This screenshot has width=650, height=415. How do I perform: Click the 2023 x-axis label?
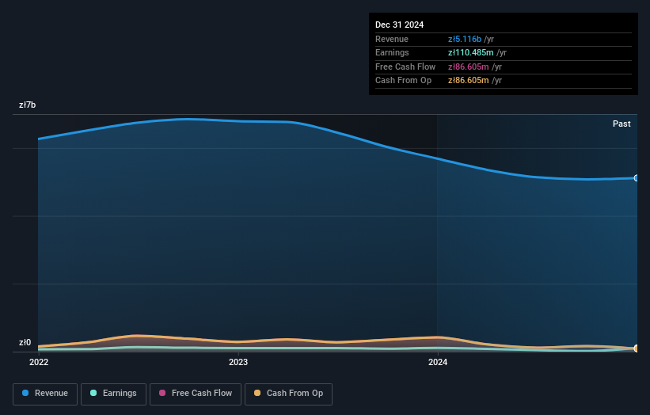(238, 363)
